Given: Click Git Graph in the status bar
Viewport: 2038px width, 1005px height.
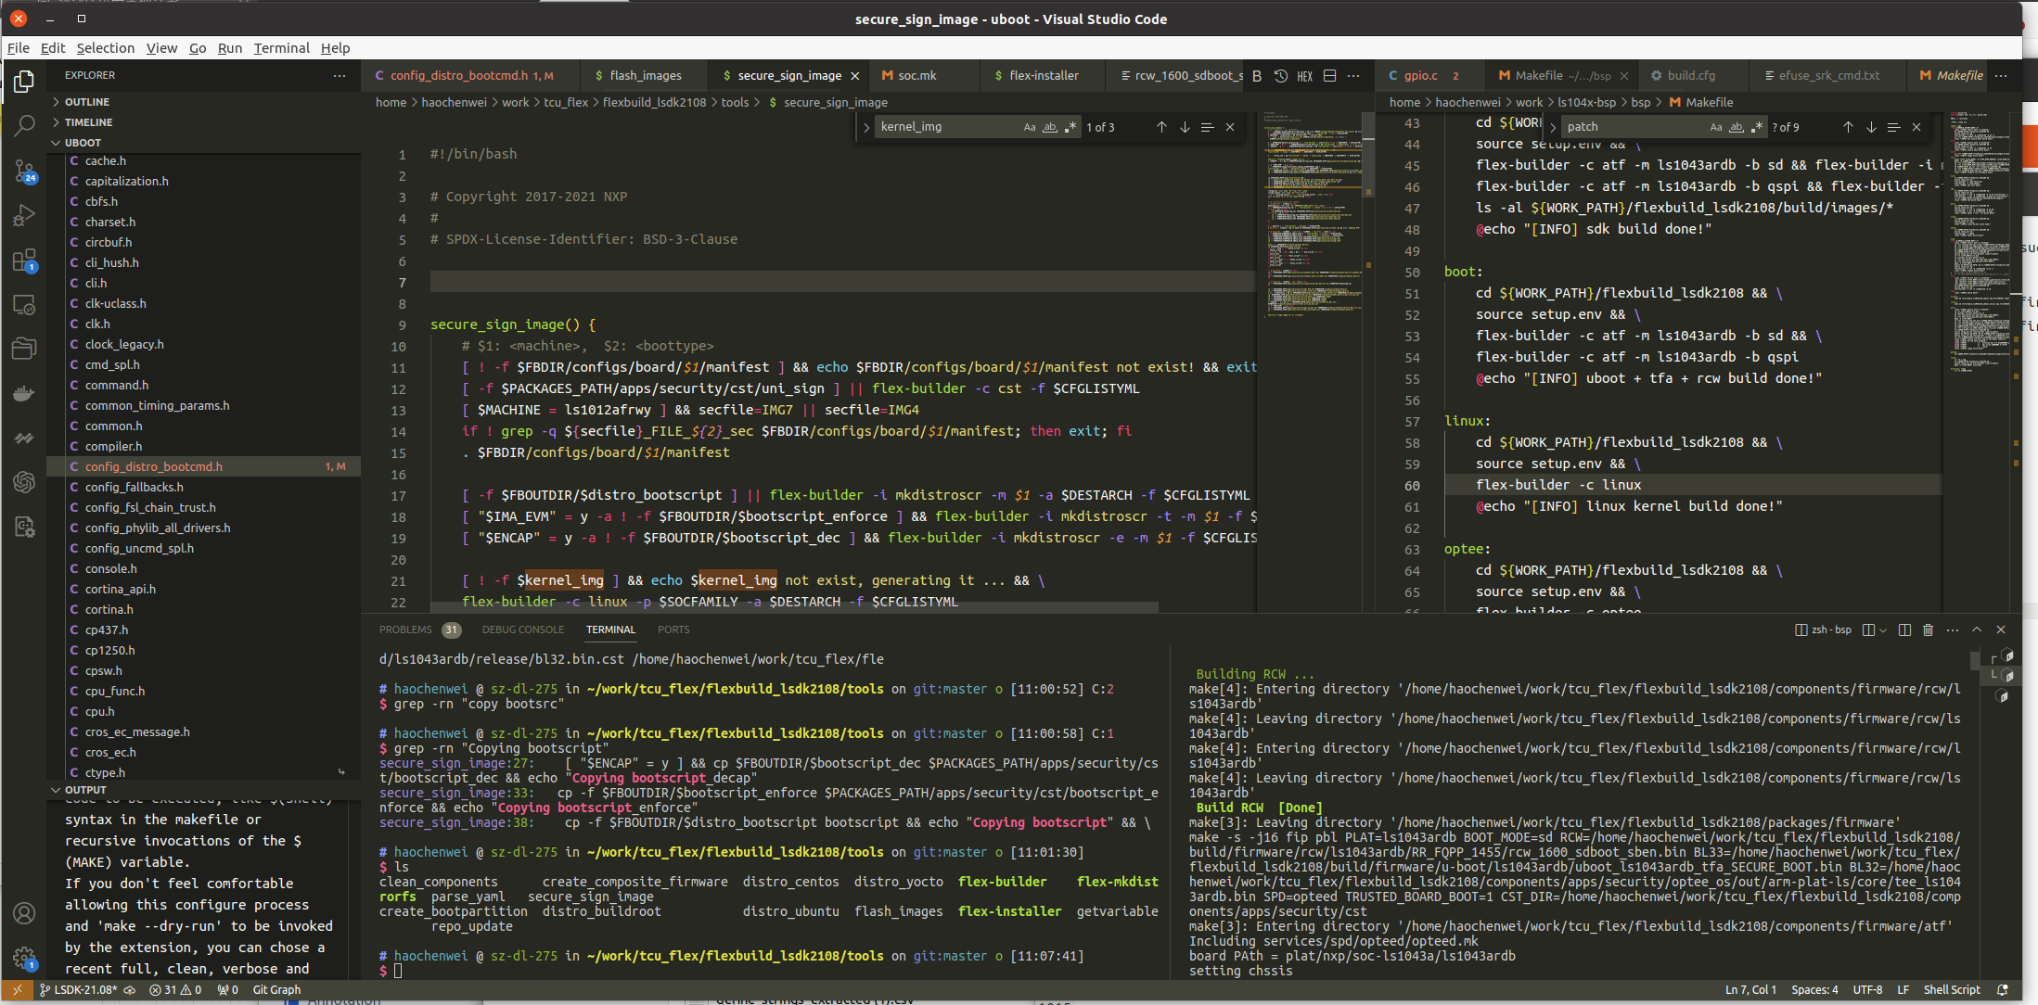Looking at the screenshot, I should point(276,989).
